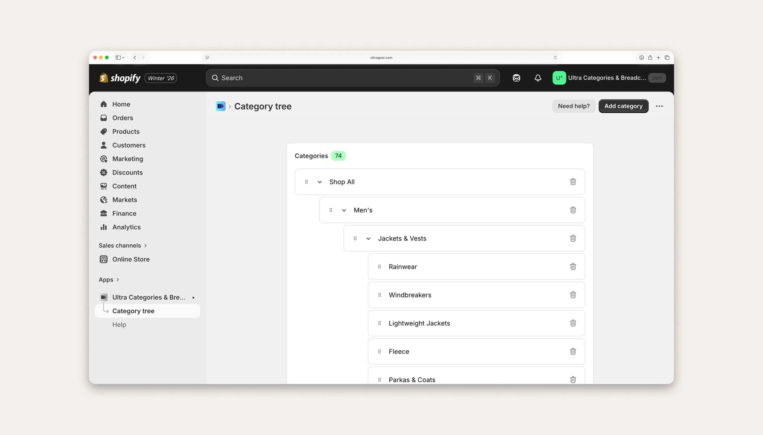763x435 pixels.
Task: Open the notifications bell
Action: point(537,78)
